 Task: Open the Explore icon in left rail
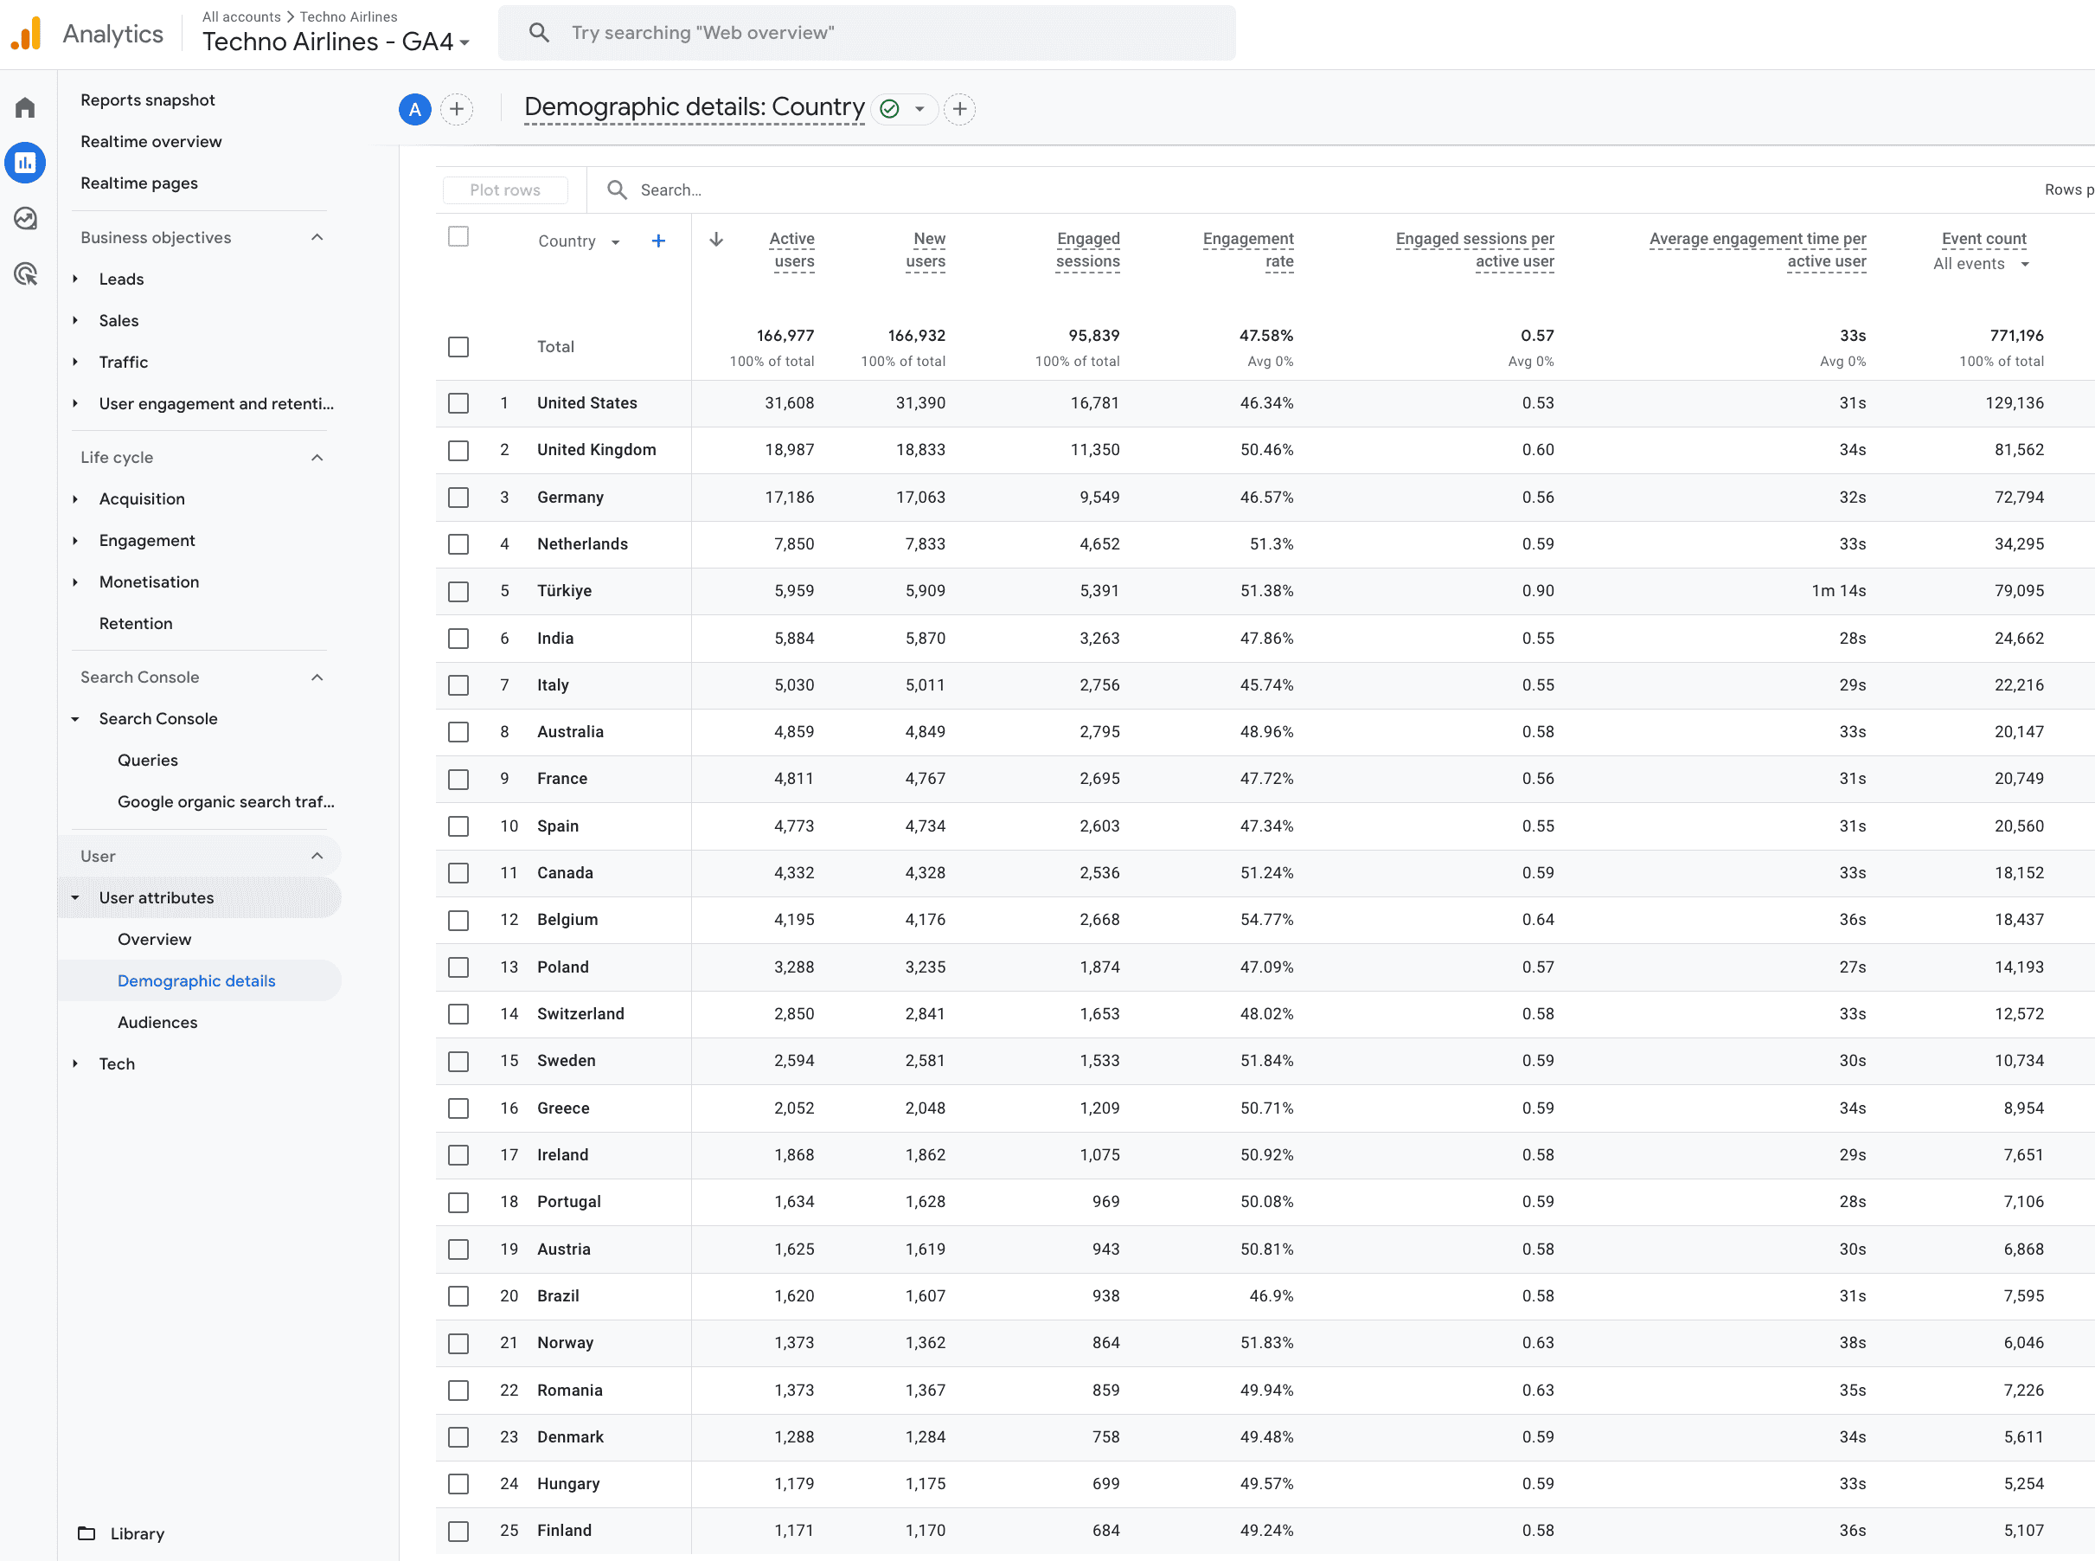coord(25,219)
